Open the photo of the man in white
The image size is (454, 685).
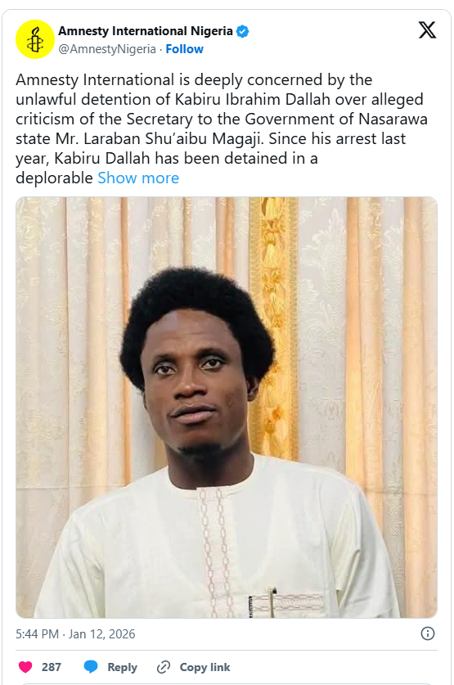(x=227, y=408)
